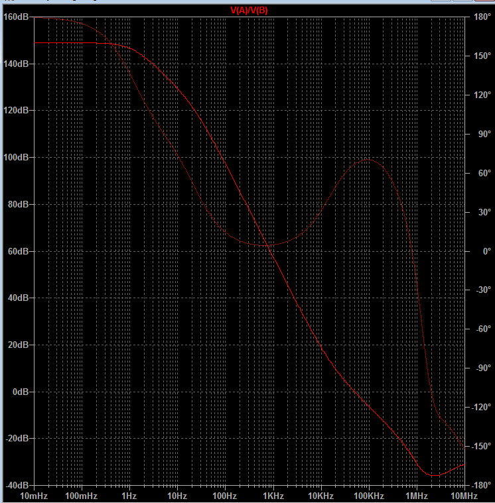The height and width of the screenshot is (503, 495).
Task: Select the 20dB magnitude label
Action: click(x=18, y=345)
